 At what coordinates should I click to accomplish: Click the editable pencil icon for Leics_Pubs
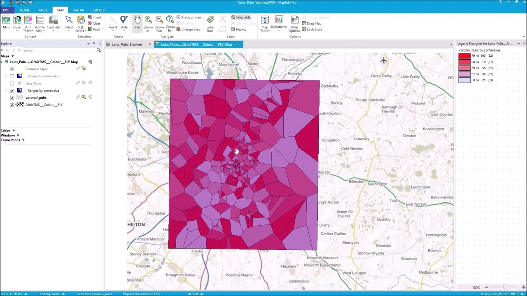point(78,83)
